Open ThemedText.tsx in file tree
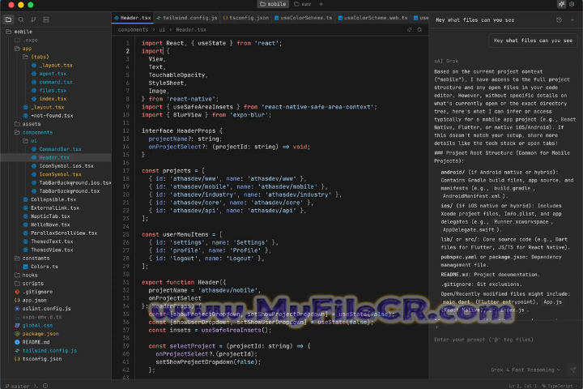This screenshot has width=583, height=389. click(x=48, y=242)
